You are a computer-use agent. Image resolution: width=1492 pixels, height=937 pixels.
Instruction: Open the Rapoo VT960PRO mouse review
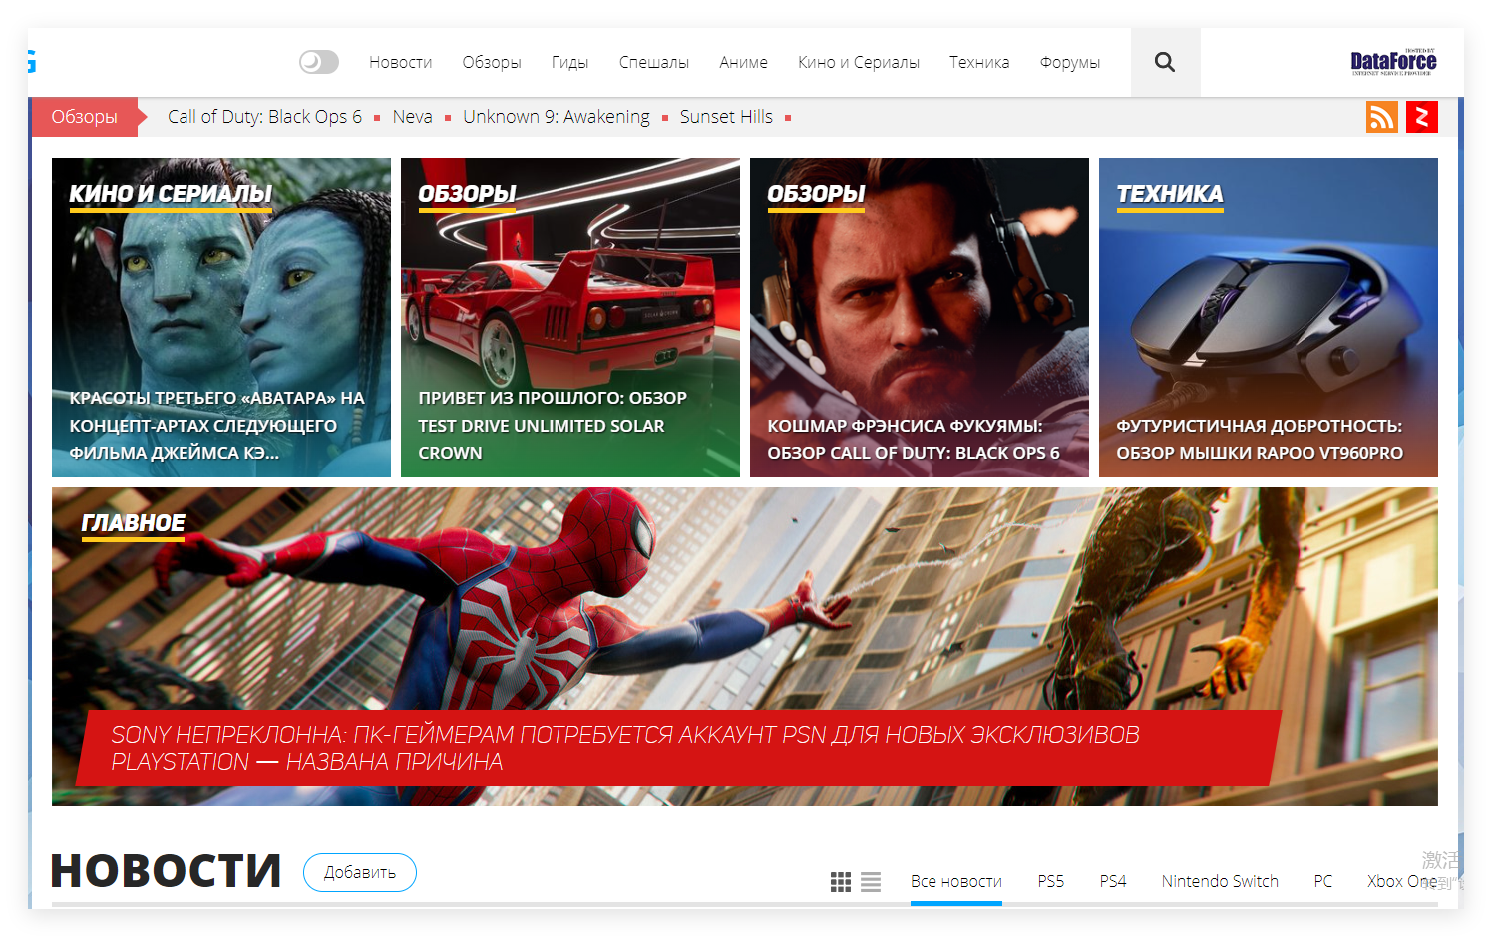(1259, 439)
